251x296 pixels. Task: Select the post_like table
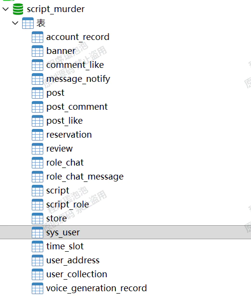click(64, 121)
